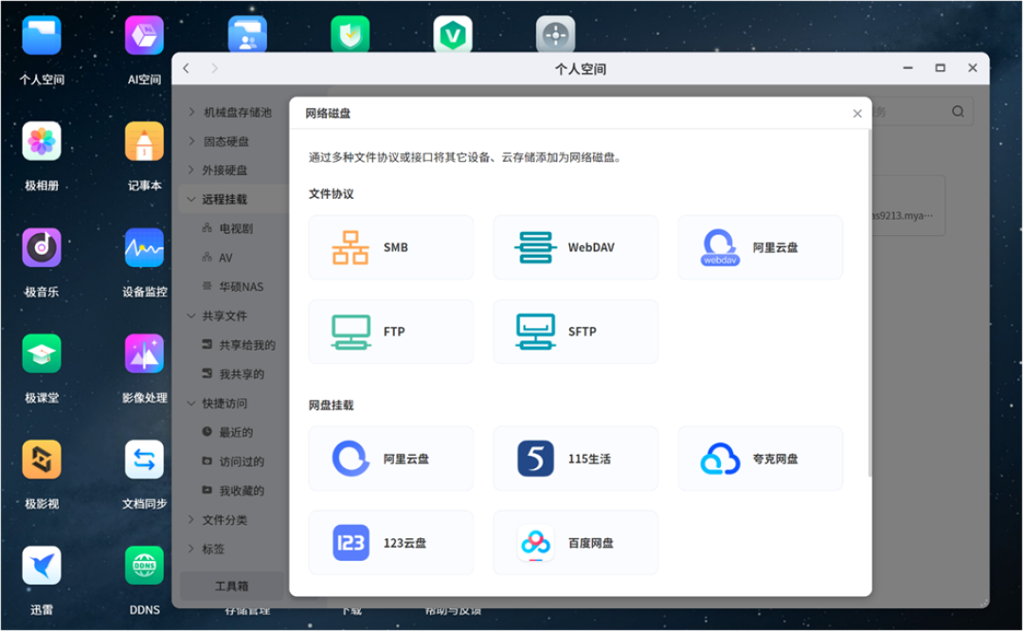Click the dialog's vertical scrollbar
The height and width of the screenshot is (631, 1023).
pos(869,303)
